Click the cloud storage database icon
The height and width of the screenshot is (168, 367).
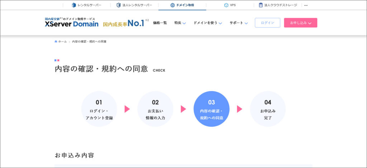pos(261,5)
